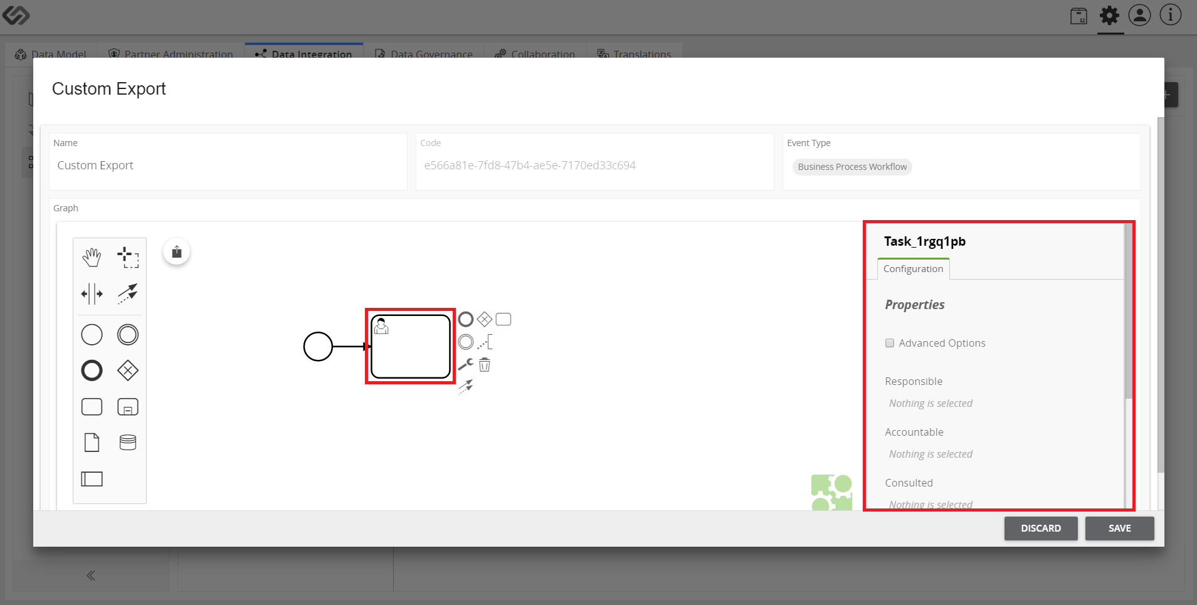Create an expanded subprocess from palette

pos(128,407)
